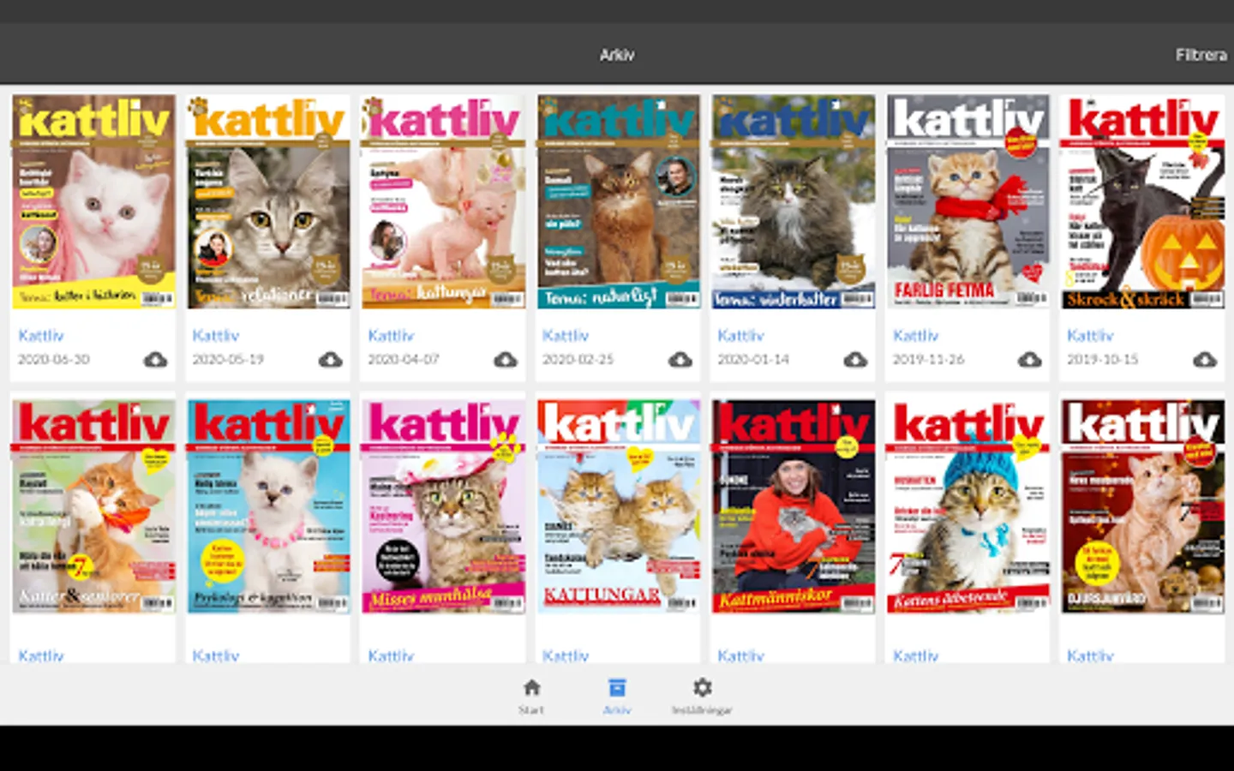The width and height of the screenshot is (1234, 771).
Task: Click the Kattliv title link above 2019-11-26
Action: coord(916,335)
